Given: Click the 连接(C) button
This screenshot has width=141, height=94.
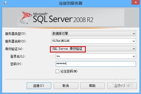Looking at the screenshot, I should [x=39, y=86].
